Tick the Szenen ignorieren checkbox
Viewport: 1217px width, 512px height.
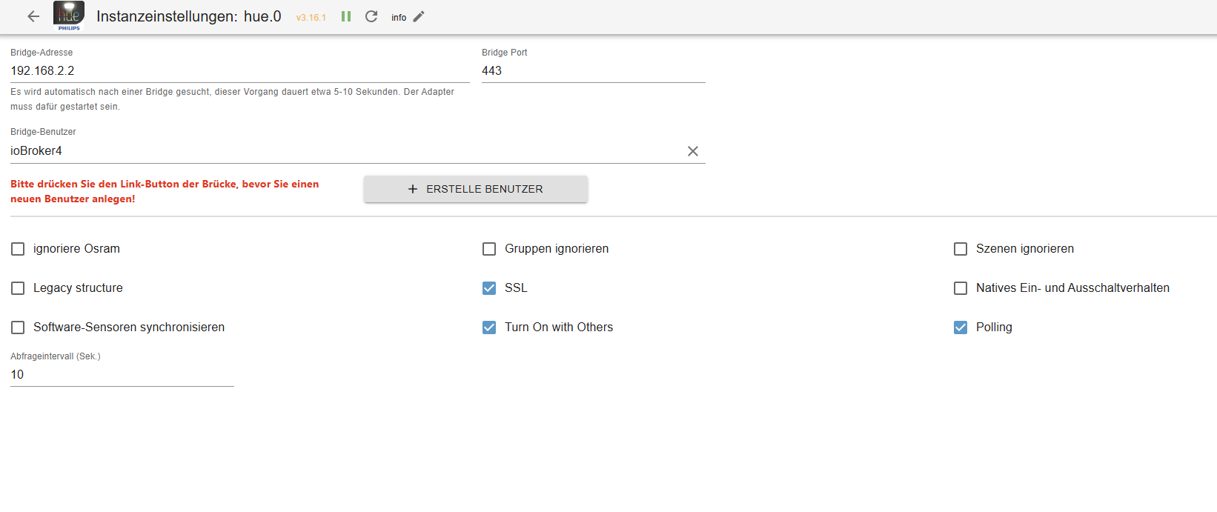pyautogui.click(x=961, y=249)
